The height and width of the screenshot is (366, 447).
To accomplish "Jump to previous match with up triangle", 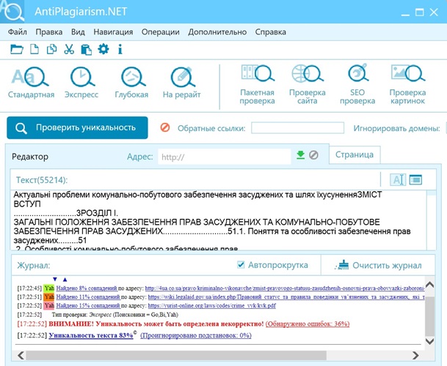I will (65, 280).
